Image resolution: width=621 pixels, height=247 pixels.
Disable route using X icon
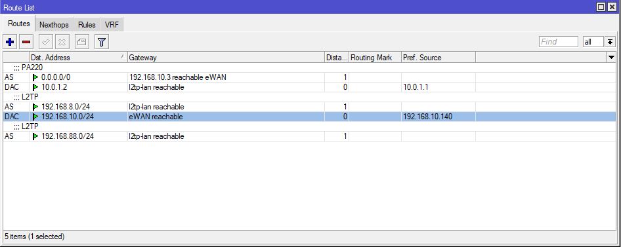[62, 42]
